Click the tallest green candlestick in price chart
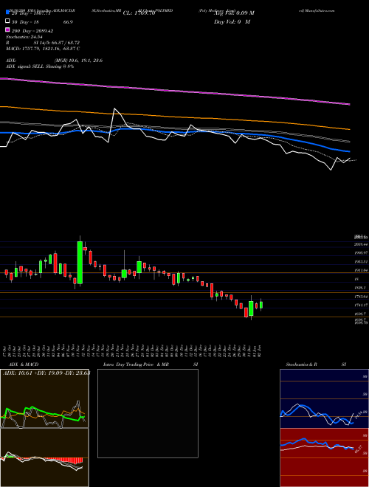 [x=80, y=263]
